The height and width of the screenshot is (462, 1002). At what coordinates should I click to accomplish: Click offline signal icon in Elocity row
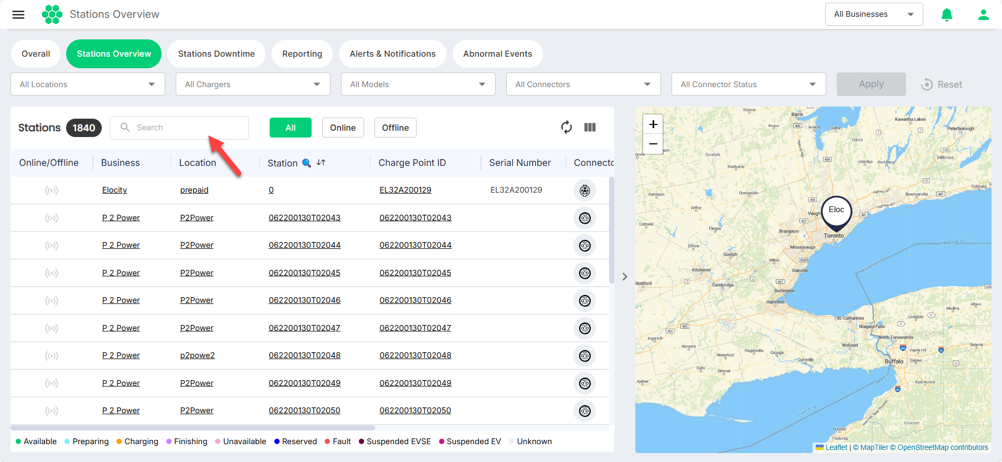coord(51,190)
